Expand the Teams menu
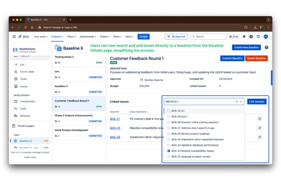 pos(105,37)
